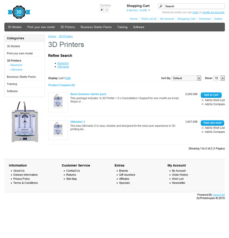Image resolution: width=229 pixels, height=238 pixels.
Task: Add Ultimaker 2 to Wish List
Action: (x=215, y=128)
